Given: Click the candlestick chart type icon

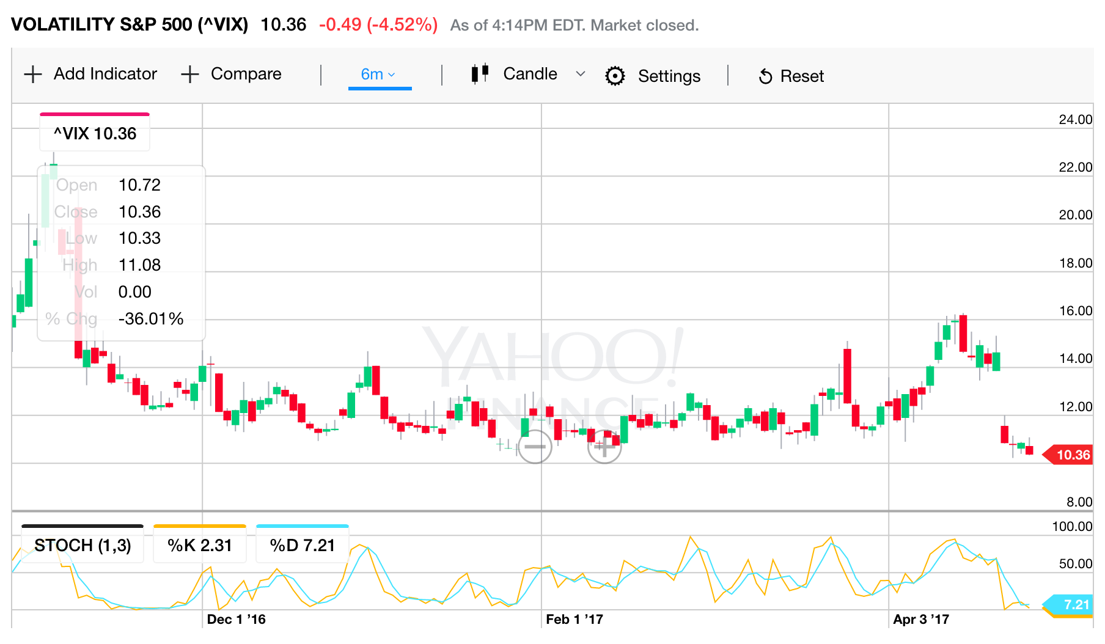Looking at the screenshot, I should click(480, 74).
